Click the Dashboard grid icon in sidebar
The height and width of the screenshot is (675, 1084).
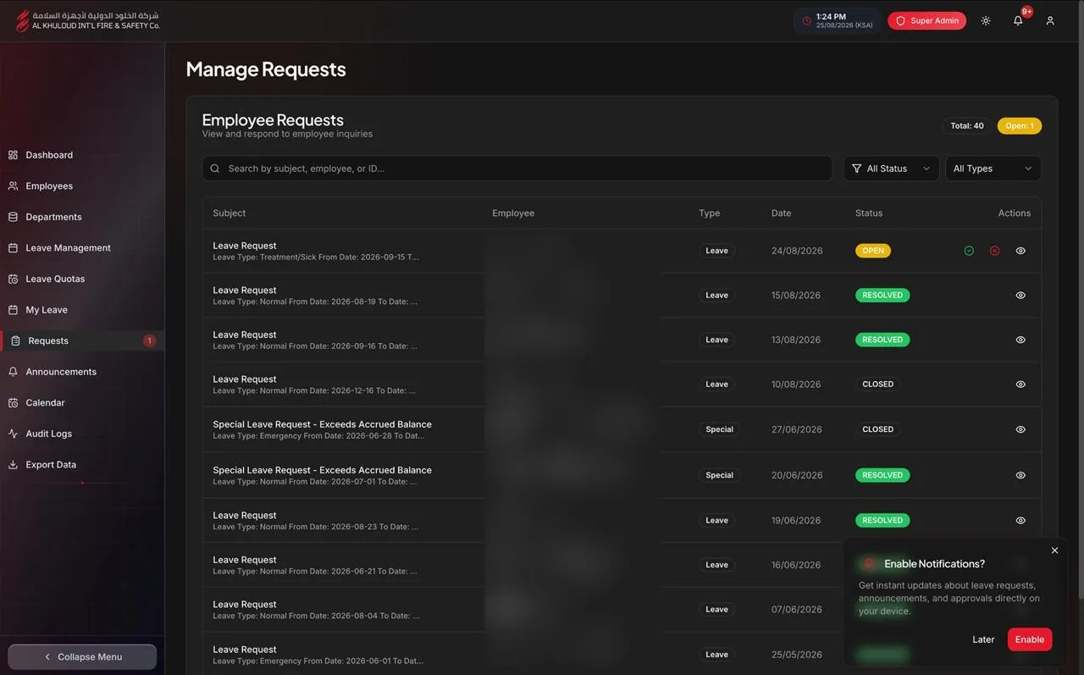13,155
